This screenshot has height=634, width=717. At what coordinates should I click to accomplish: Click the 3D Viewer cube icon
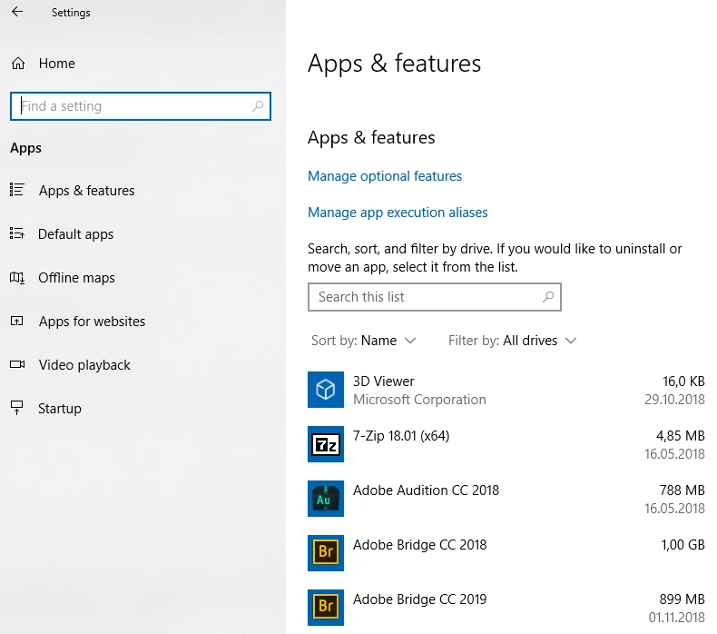coord(326,390)
